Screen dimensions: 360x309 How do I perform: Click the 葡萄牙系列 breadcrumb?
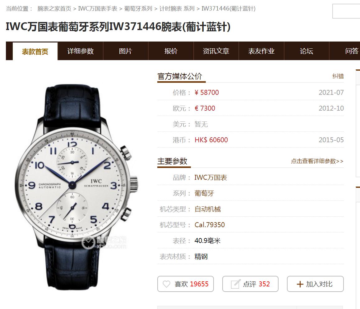pyautogui.click(x=138, y=9)
